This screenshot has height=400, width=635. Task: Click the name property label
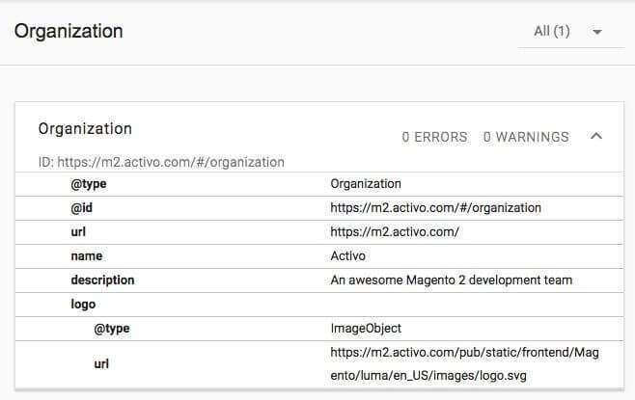(x=87, y=256)
